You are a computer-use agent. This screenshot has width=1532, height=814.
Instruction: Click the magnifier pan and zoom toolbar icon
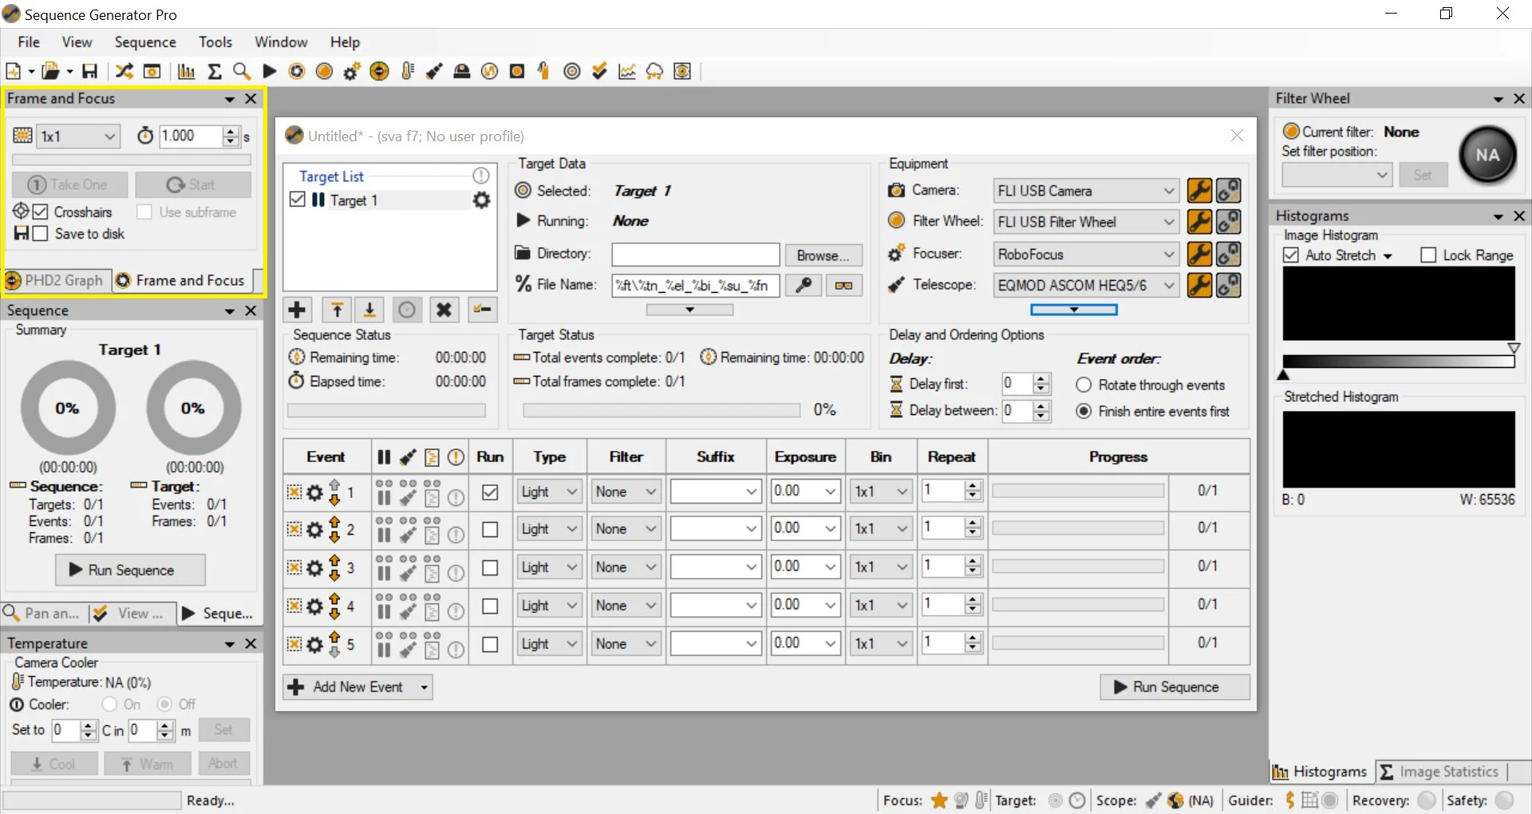242,71
